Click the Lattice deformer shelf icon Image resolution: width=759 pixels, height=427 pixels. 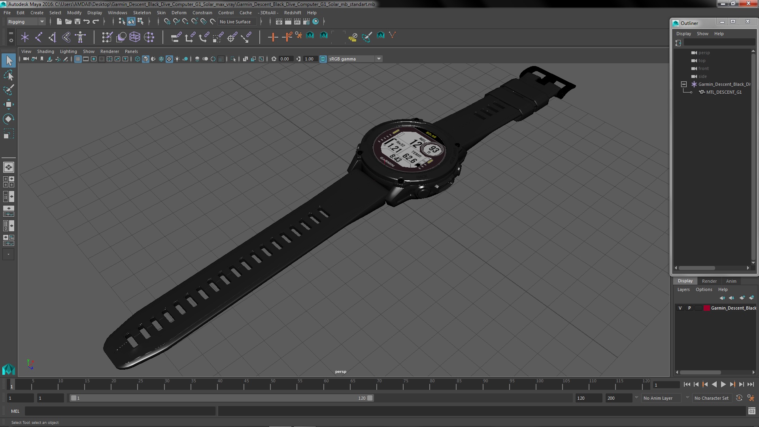pyautogui.click(x=135, y=37)
